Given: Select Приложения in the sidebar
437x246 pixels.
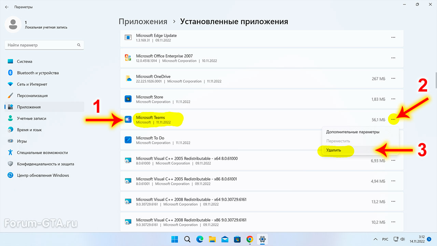Looking at the screenshot, I should click(44, 107).
